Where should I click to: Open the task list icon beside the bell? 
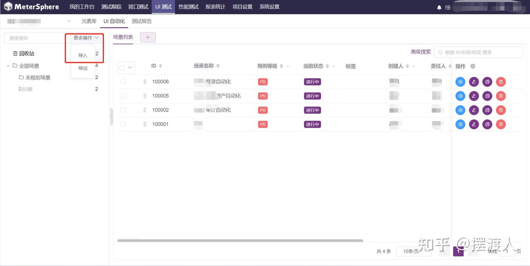[448, 7]
